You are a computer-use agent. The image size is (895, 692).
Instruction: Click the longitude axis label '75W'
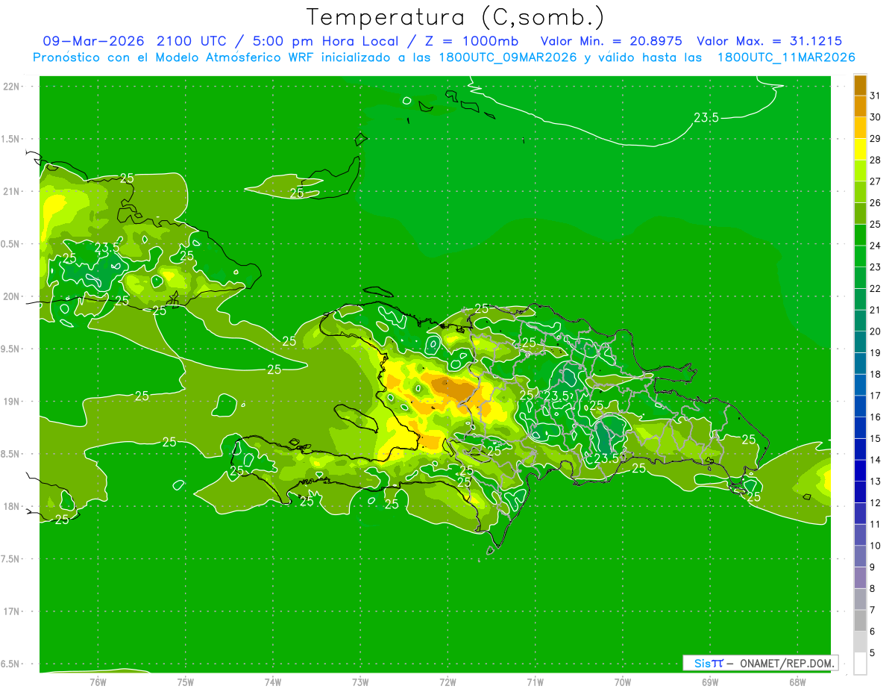coord(185,682)
